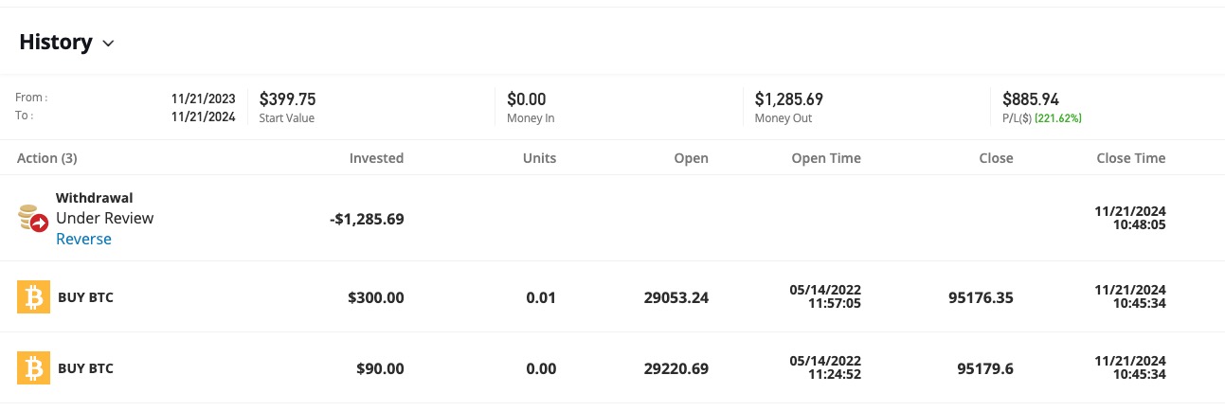Sort by the Units column header

(540, 158)
